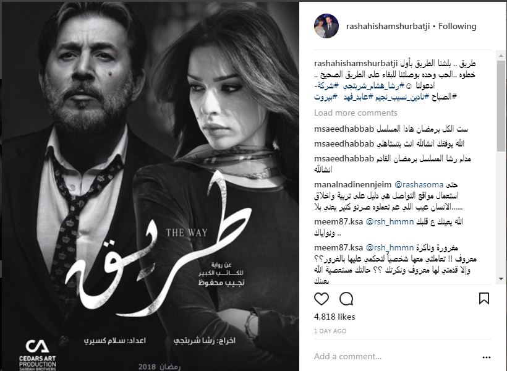
Task: Click the scrollbar up arrow in comments
Action: [501, 56]
